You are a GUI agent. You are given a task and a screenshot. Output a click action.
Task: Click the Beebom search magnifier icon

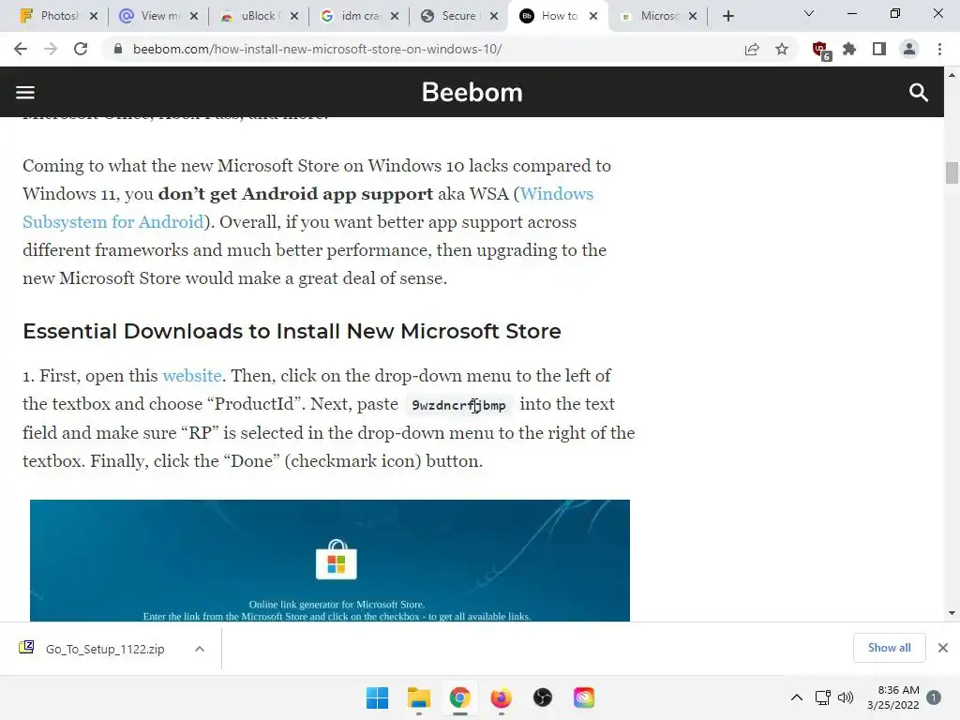(x=919, y=93)
